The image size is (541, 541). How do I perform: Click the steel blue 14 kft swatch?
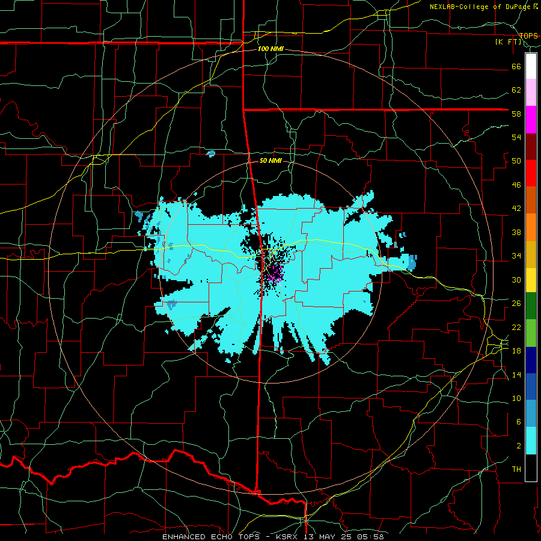point(531,414)
